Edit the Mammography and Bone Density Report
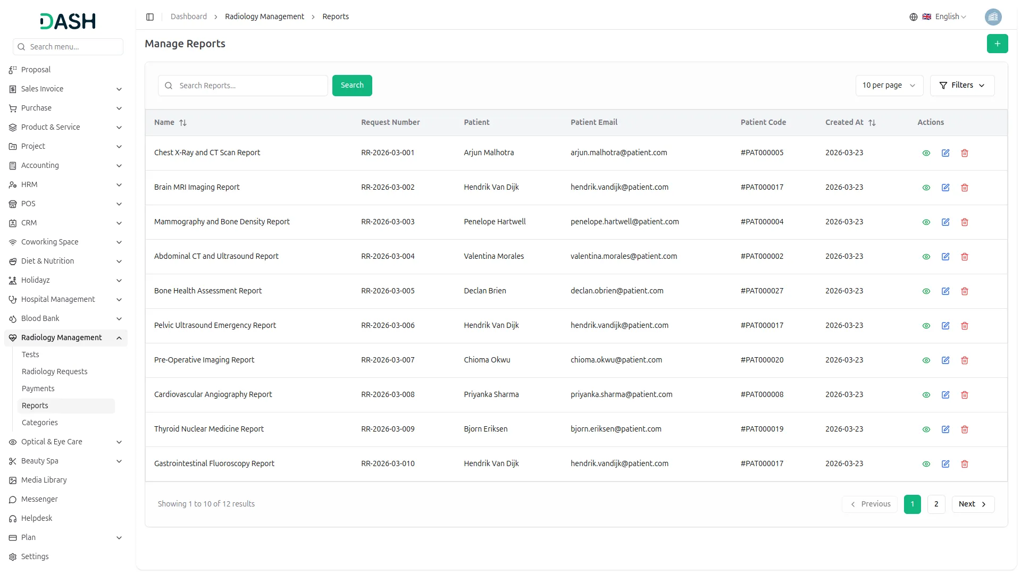Screen dimensions: 1021x574 click(945, 222)
